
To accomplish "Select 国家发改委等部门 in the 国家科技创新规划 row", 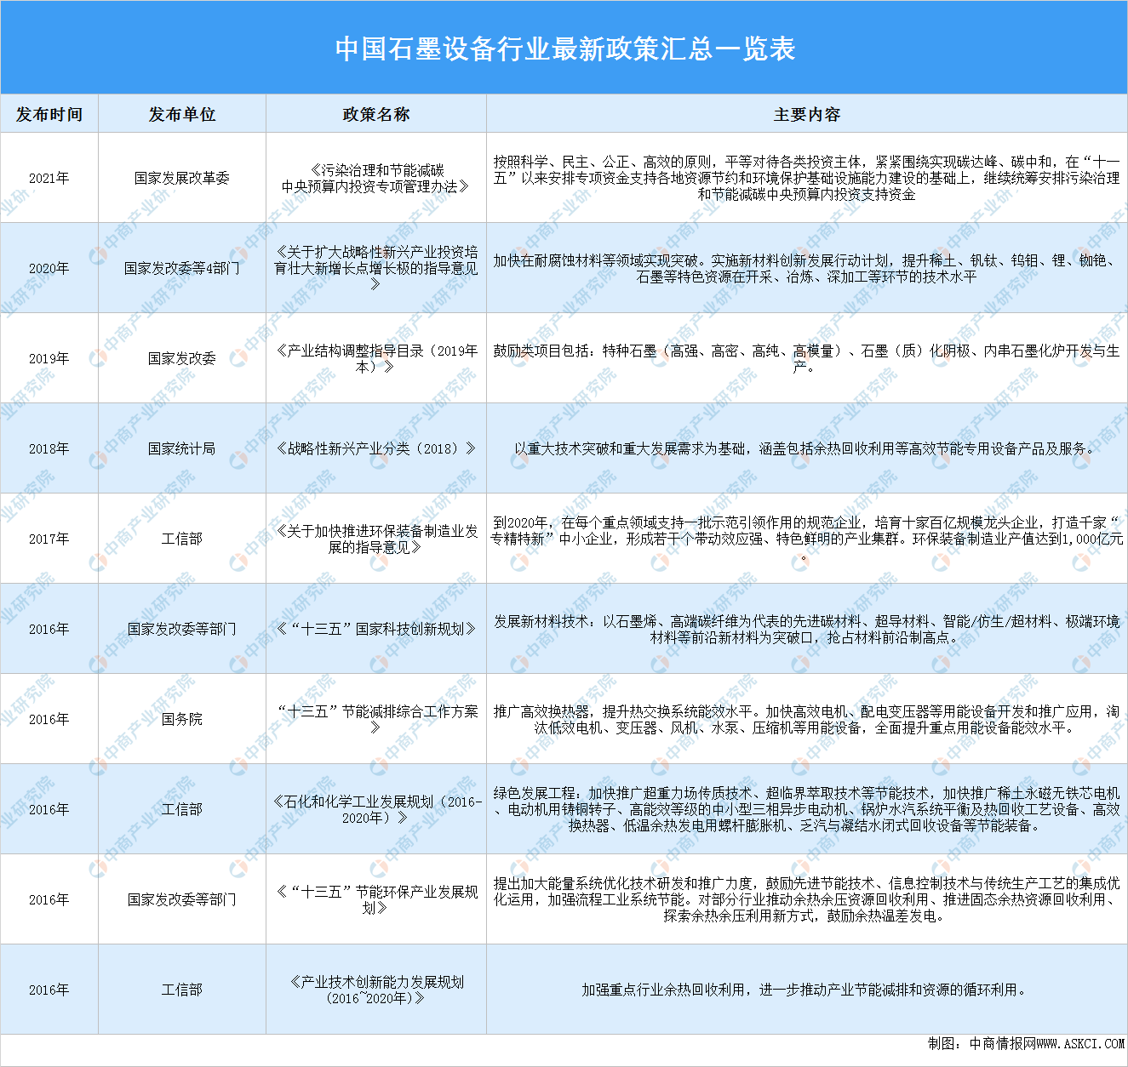I will pyautogui.click(x=182, y=629).
